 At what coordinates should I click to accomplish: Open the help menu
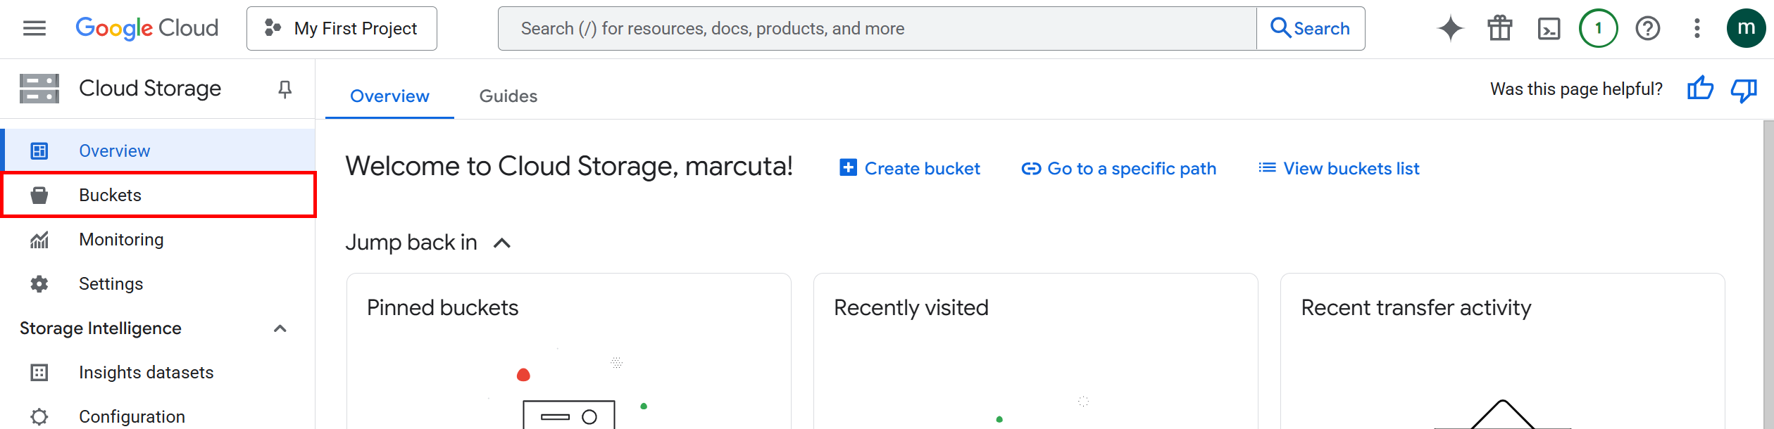click(x=1647, y=28)
